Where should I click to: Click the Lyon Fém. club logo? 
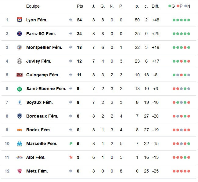click(x=20, y=20)
